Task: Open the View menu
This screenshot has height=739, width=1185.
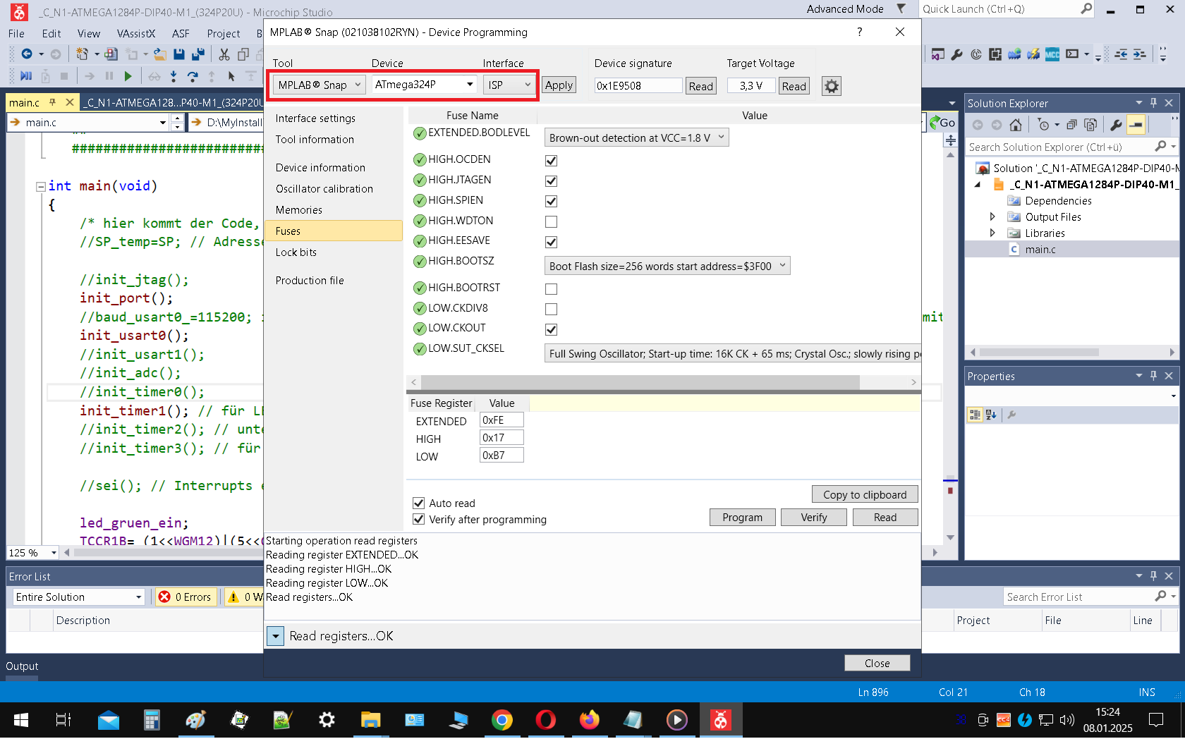Action: click(x=88, y=34)
